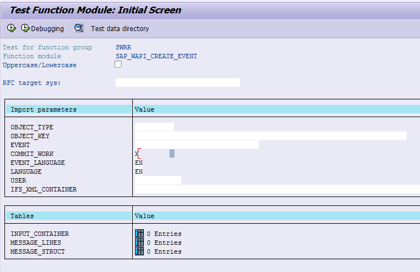Click the INPUT_CONTAINER table name
The image size is (420, 272).
pyautogui.click(x=39, y=234)
